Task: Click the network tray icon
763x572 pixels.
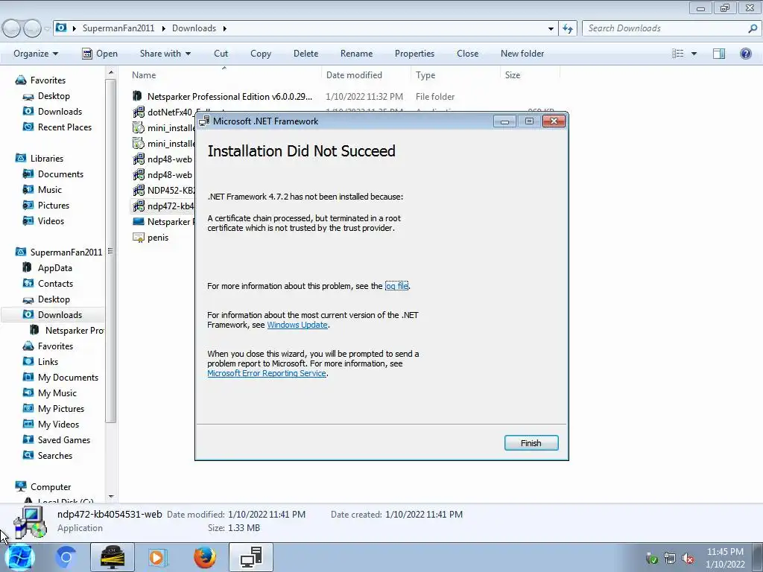Action: coord(670,559)
